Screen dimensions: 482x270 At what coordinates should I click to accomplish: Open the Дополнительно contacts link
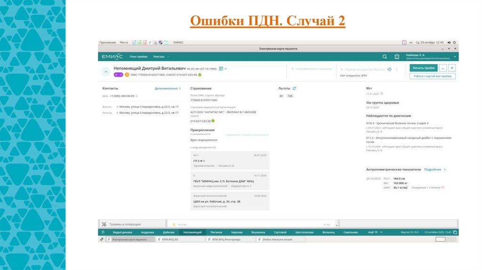(168, 88)
